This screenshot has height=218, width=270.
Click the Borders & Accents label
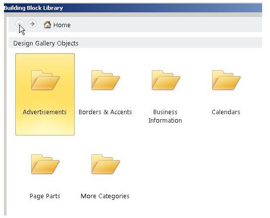coord(105,112)
